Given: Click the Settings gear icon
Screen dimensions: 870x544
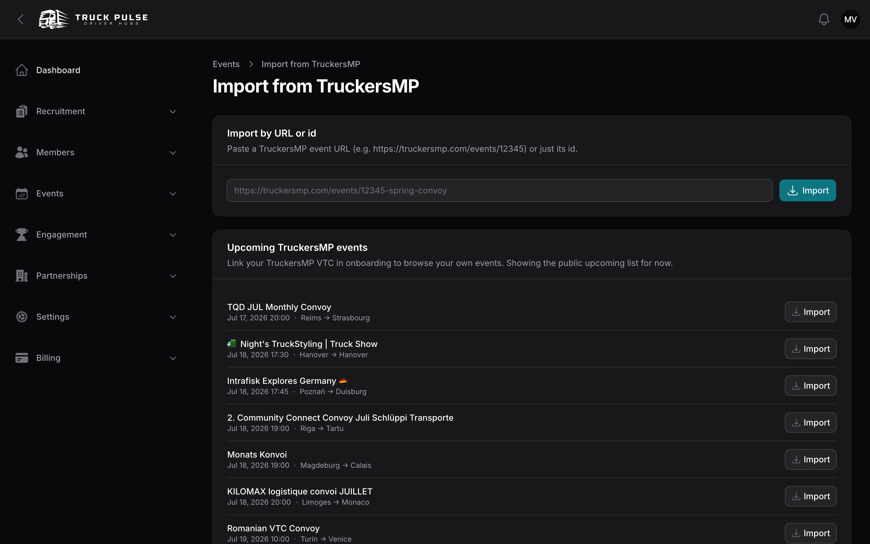Looking at the screenshot, I should [x=21, y=317].
